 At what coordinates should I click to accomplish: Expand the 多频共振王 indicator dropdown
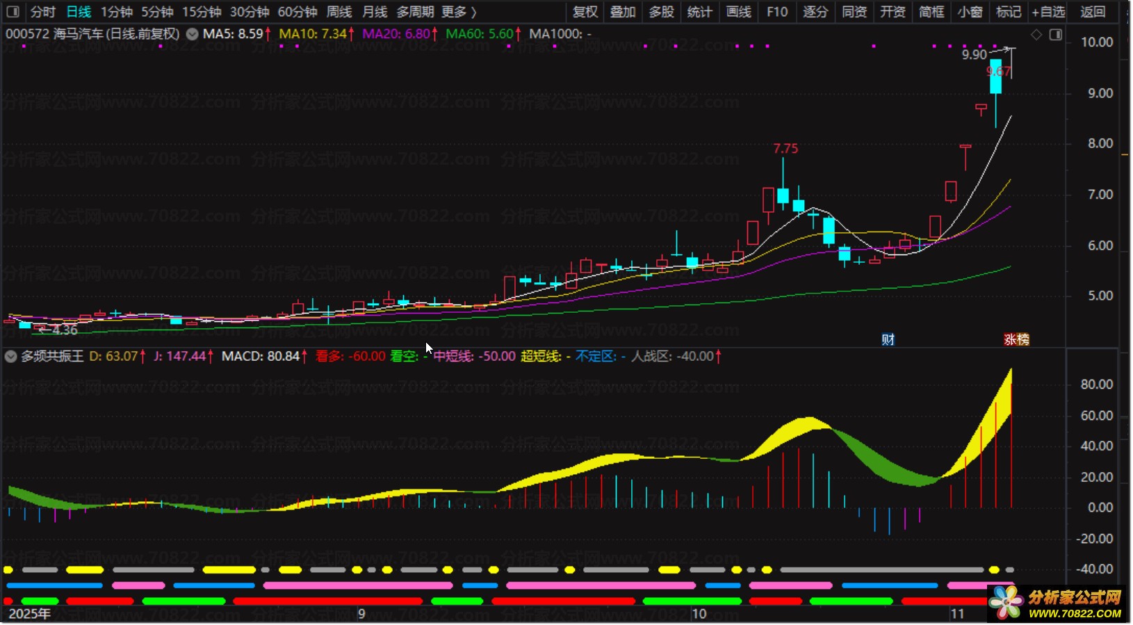click(10, 357)
